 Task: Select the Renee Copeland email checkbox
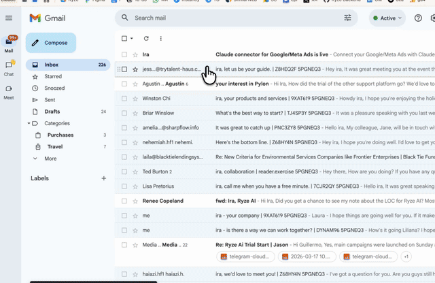tap(124, 201)
